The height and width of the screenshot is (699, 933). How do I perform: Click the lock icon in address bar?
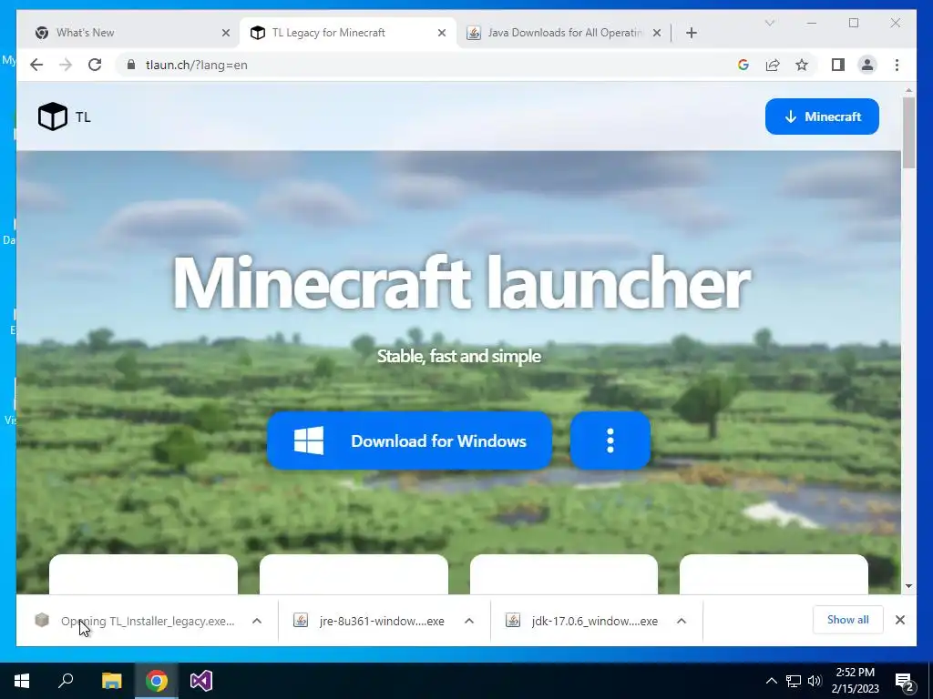(x=131, y=65)
